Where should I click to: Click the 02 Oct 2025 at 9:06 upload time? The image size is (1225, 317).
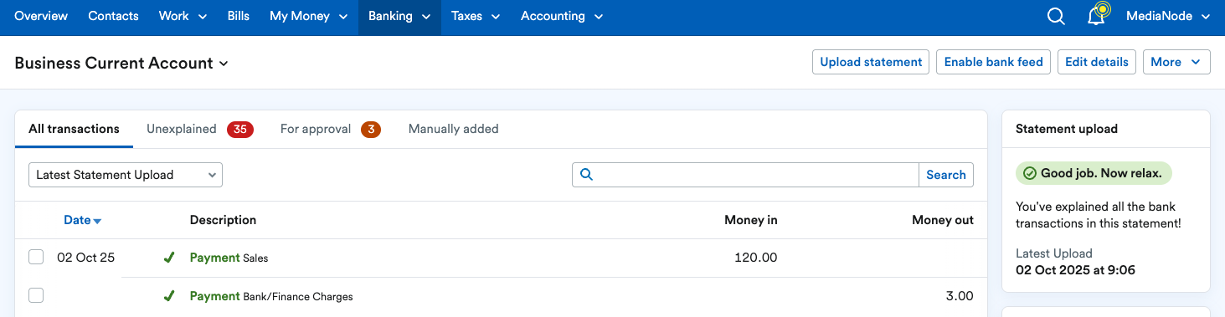(x=1075, y=270)
